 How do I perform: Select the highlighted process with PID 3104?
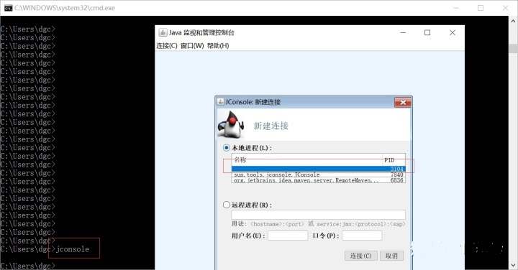point(319,169)
